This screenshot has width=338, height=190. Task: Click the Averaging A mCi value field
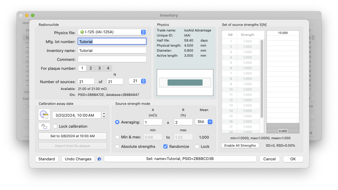click(153, 122)
